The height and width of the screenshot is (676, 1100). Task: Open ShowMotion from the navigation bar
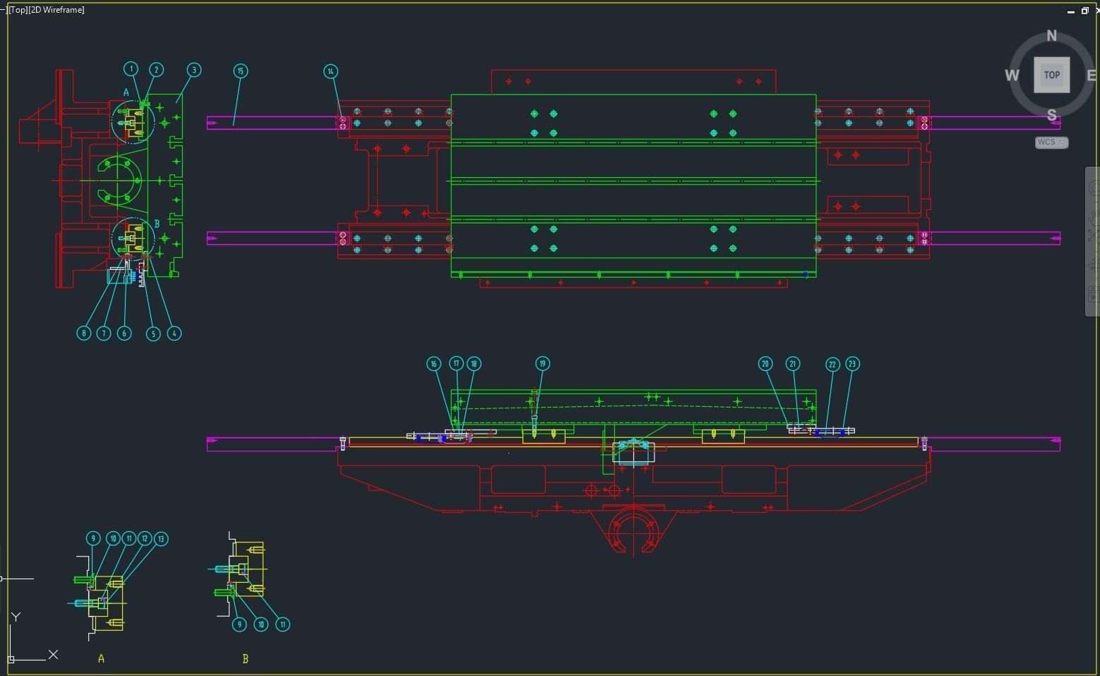[x=1093, y=294]
